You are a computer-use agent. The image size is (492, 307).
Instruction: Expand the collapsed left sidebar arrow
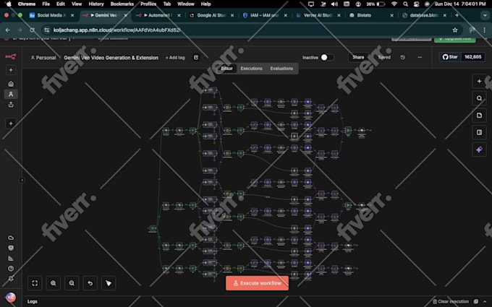[22, 180]
